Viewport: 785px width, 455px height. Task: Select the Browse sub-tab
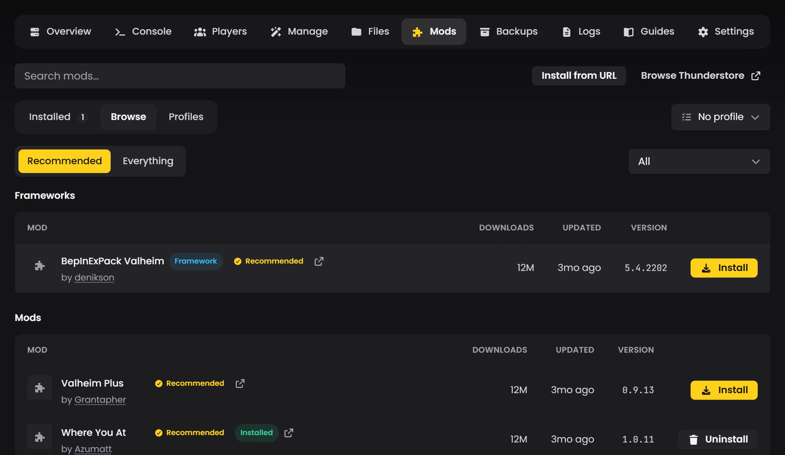(x=128, y=117)
